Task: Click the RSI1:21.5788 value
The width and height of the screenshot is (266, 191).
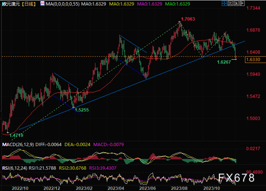Action: coord(42,168)
